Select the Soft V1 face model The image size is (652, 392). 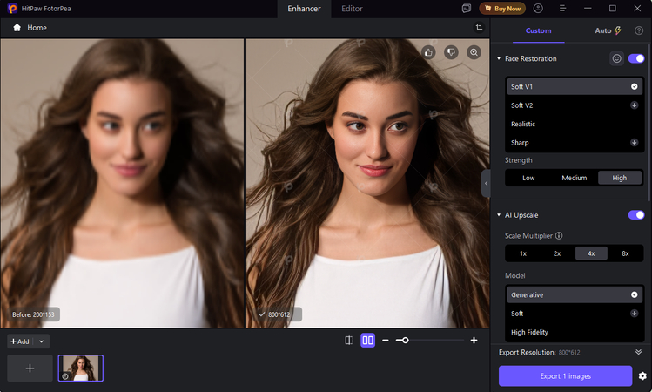click(x=575, y=86)
